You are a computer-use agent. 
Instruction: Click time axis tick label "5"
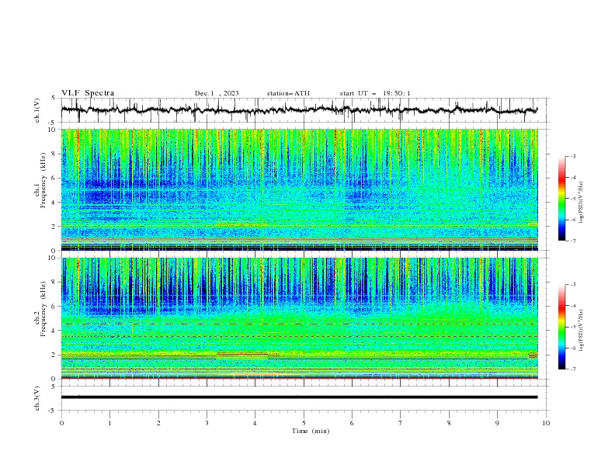[x=304, y=423]
